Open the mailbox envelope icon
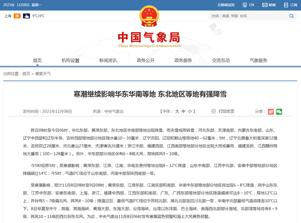The image size is (301, 223). (x=265, y=5)
